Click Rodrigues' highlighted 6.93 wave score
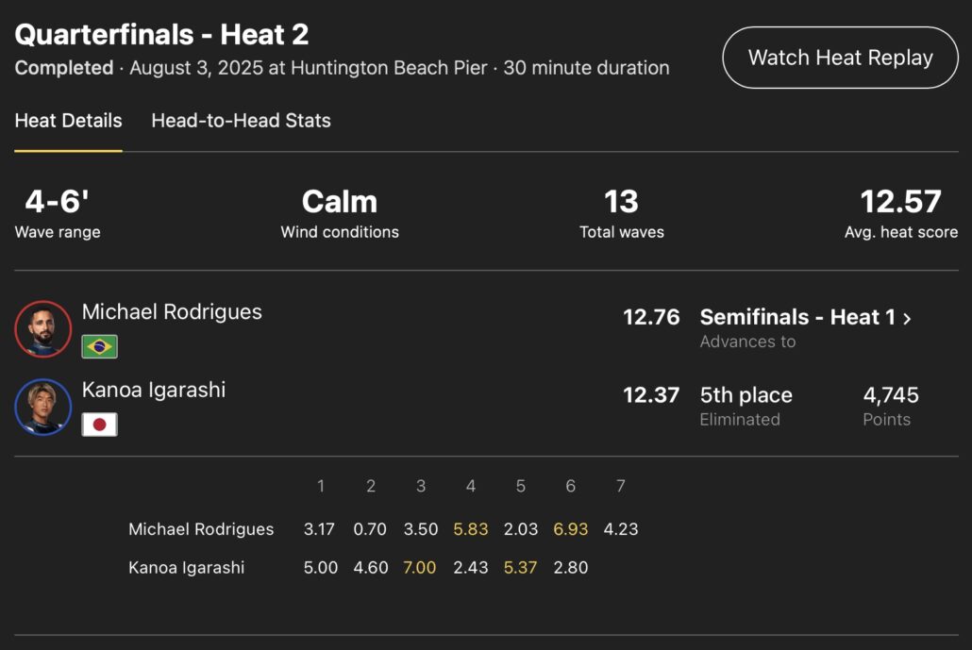Image resolution: width=972 pixels, height=650 pixels. (x=571, y=529)
